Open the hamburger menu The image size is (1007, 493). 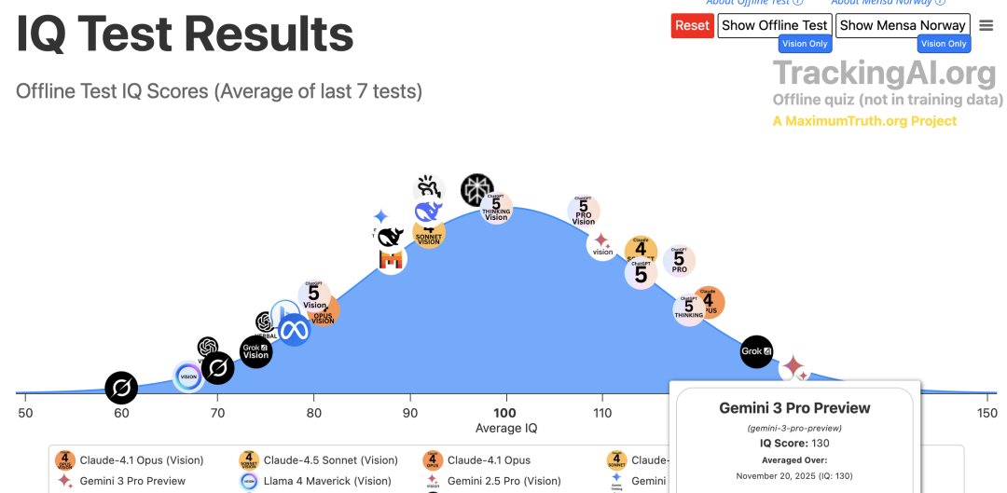[986, 26]
